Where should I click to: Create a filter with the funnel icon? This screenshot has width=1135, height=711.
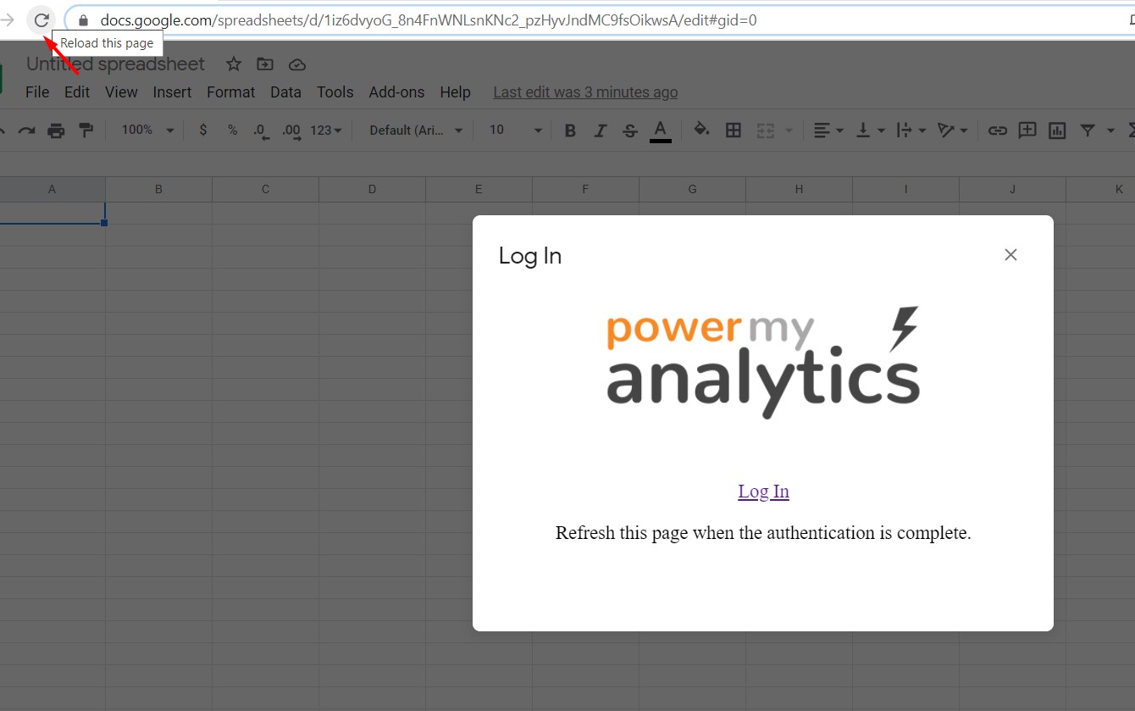pyautogui.click(x=1088, y=130)
